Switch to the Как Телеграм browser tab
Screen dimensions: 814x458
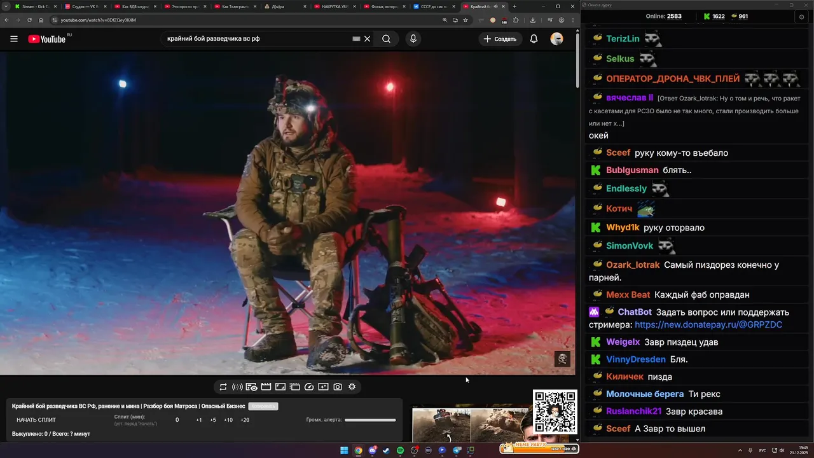click(234, 6)
